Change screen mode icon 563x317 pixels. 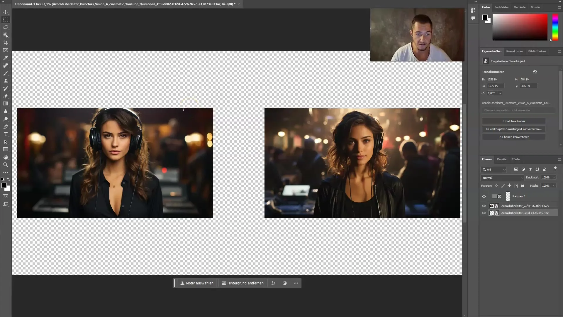tap(6, 204)
